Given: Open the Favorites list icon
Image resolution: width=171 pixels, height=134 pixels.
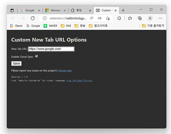Looking at the screenshot, I should coord(130,18).
